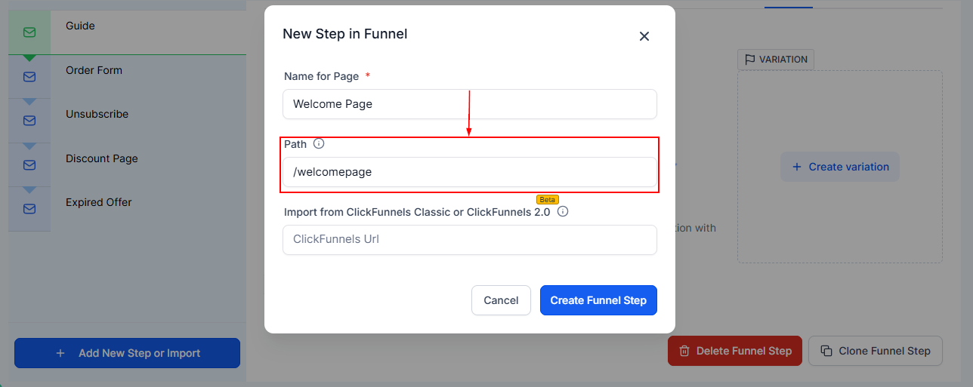This screenshot has height=387, width=973.
Task: Click Add New Step or Import
Action: coord(127,353)
